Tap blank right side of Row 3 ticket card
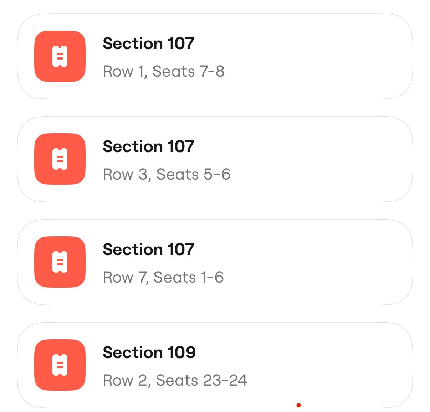The image size is (430, 412). click(x=339, y=159)
